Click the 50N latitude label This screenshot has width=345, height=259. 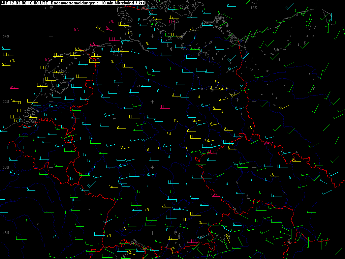pos(5,167)
